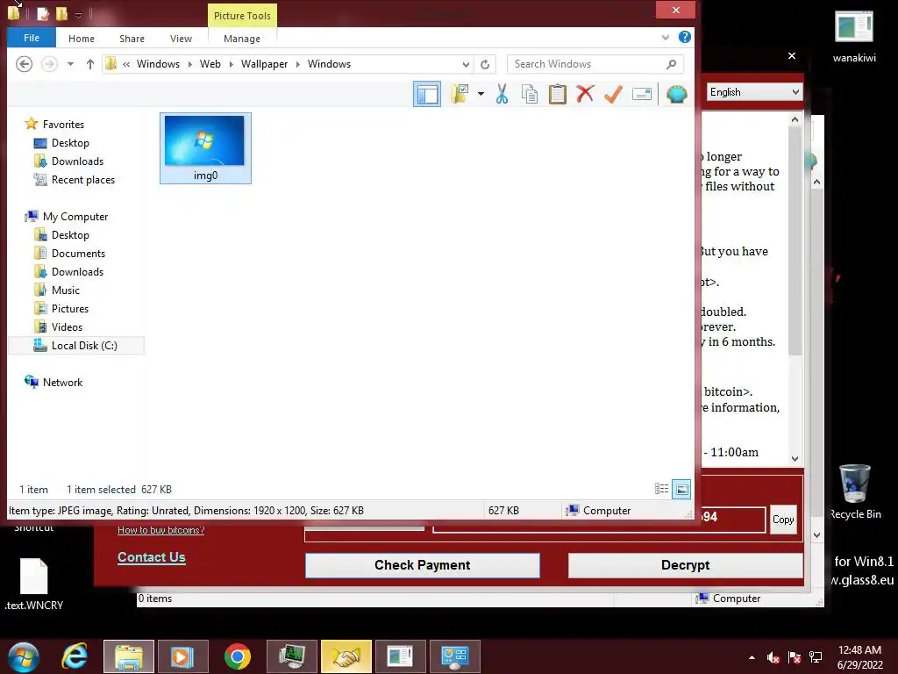Viewport: 898px width, 674px height.
Task: Click the search magnifier icon
Action: click(671, 64)
